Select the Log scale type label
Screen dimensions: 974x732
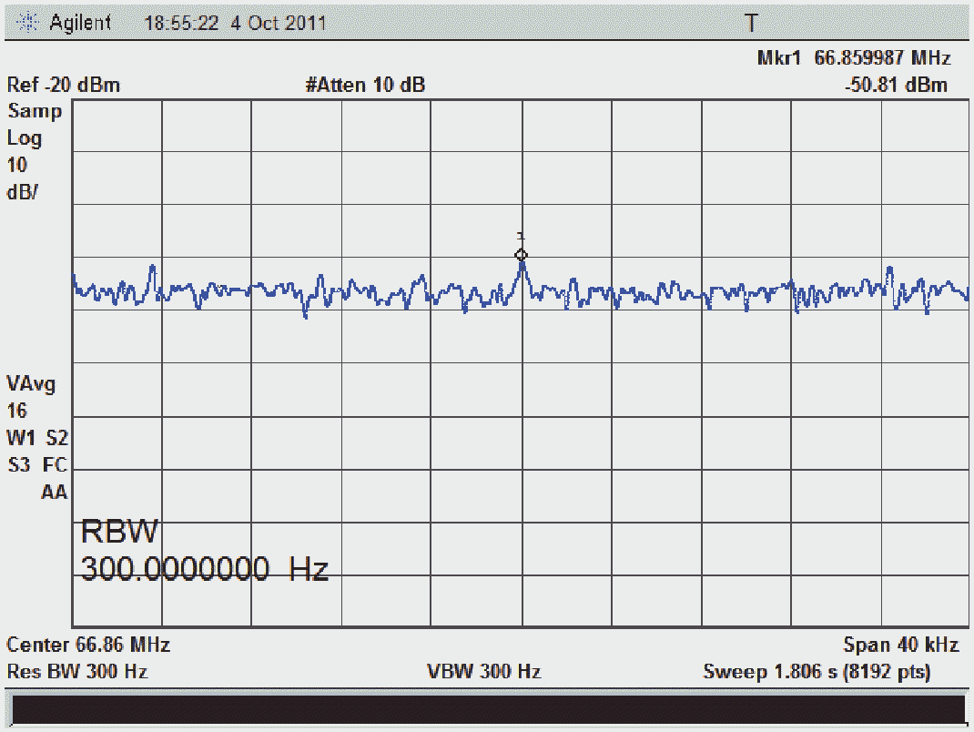pos(25,138)
